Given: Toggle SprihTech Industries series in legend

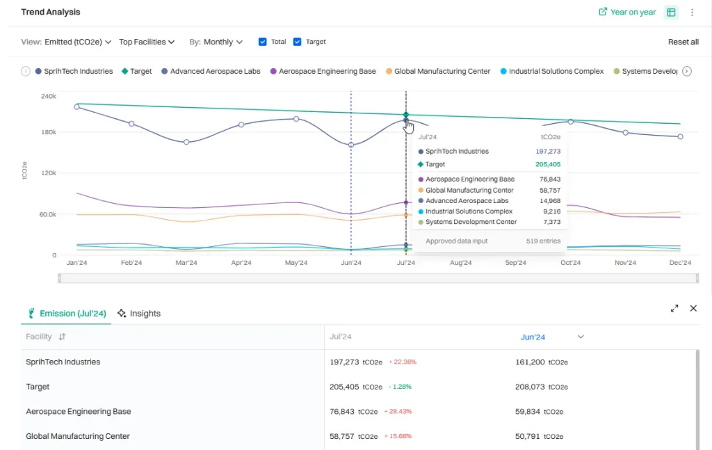Looking at the screenshot, I should (74, 71).
